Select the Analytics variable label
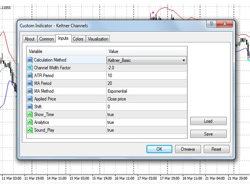 pos(41,122)
